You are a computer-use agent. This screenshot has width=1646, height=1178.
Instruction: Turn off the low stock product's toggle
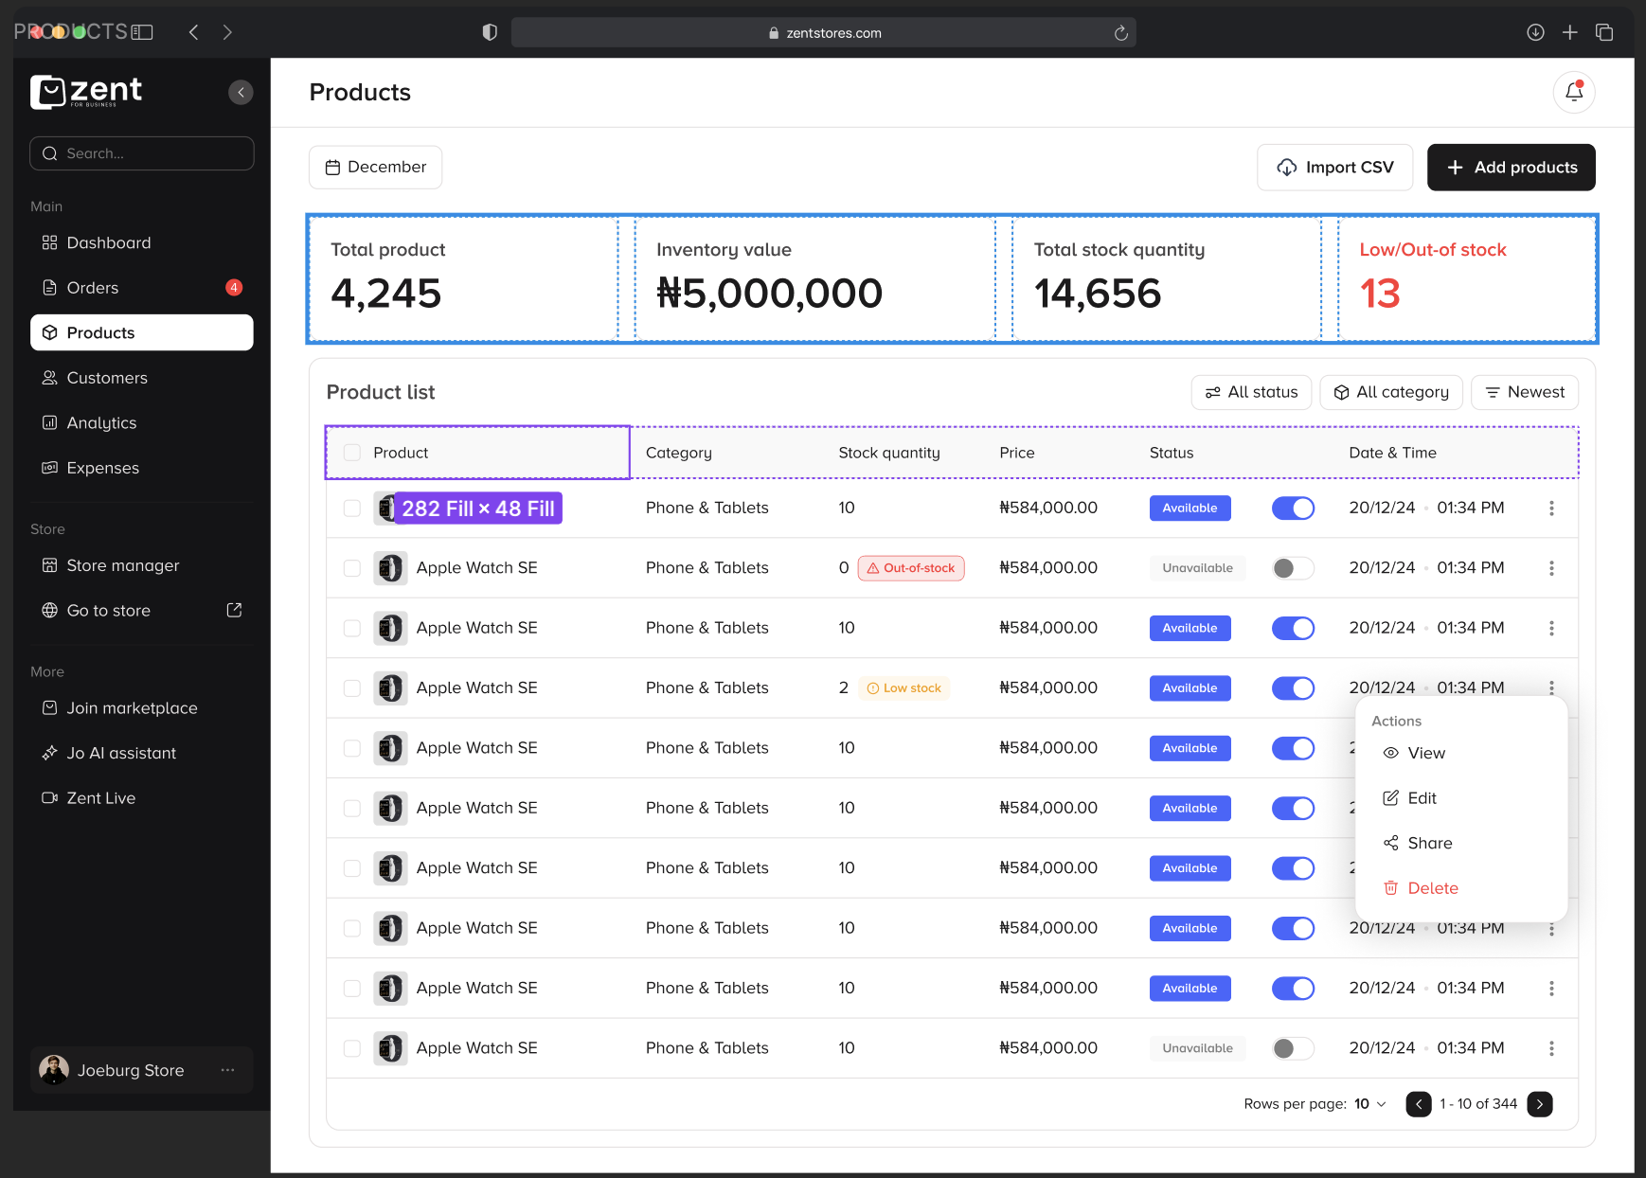1293,688
